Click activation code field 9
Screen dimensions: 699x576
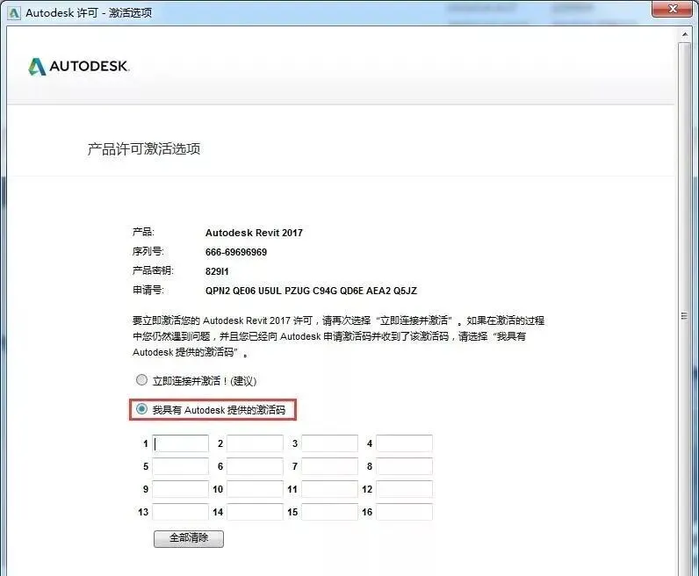181,489
